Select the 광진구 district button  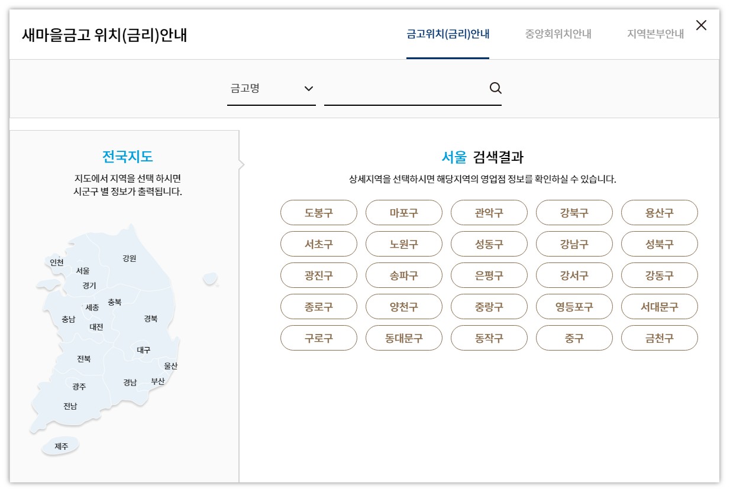(x=319, y=275)
